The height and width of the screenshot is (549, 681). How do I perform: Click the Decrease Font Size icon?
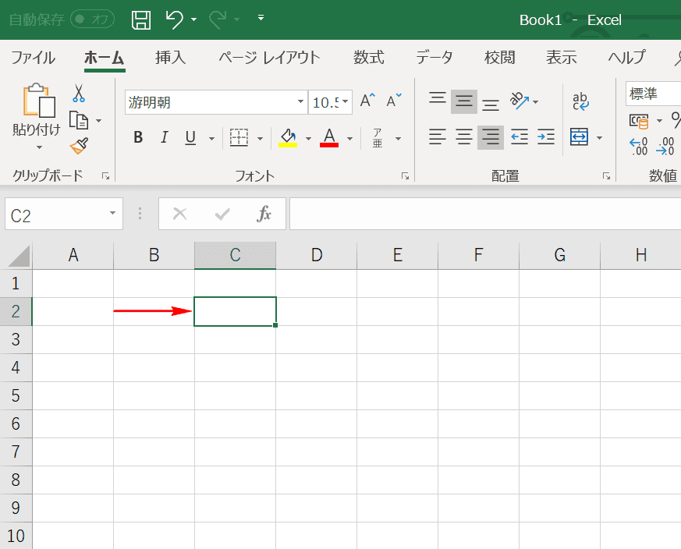[394, 101]
